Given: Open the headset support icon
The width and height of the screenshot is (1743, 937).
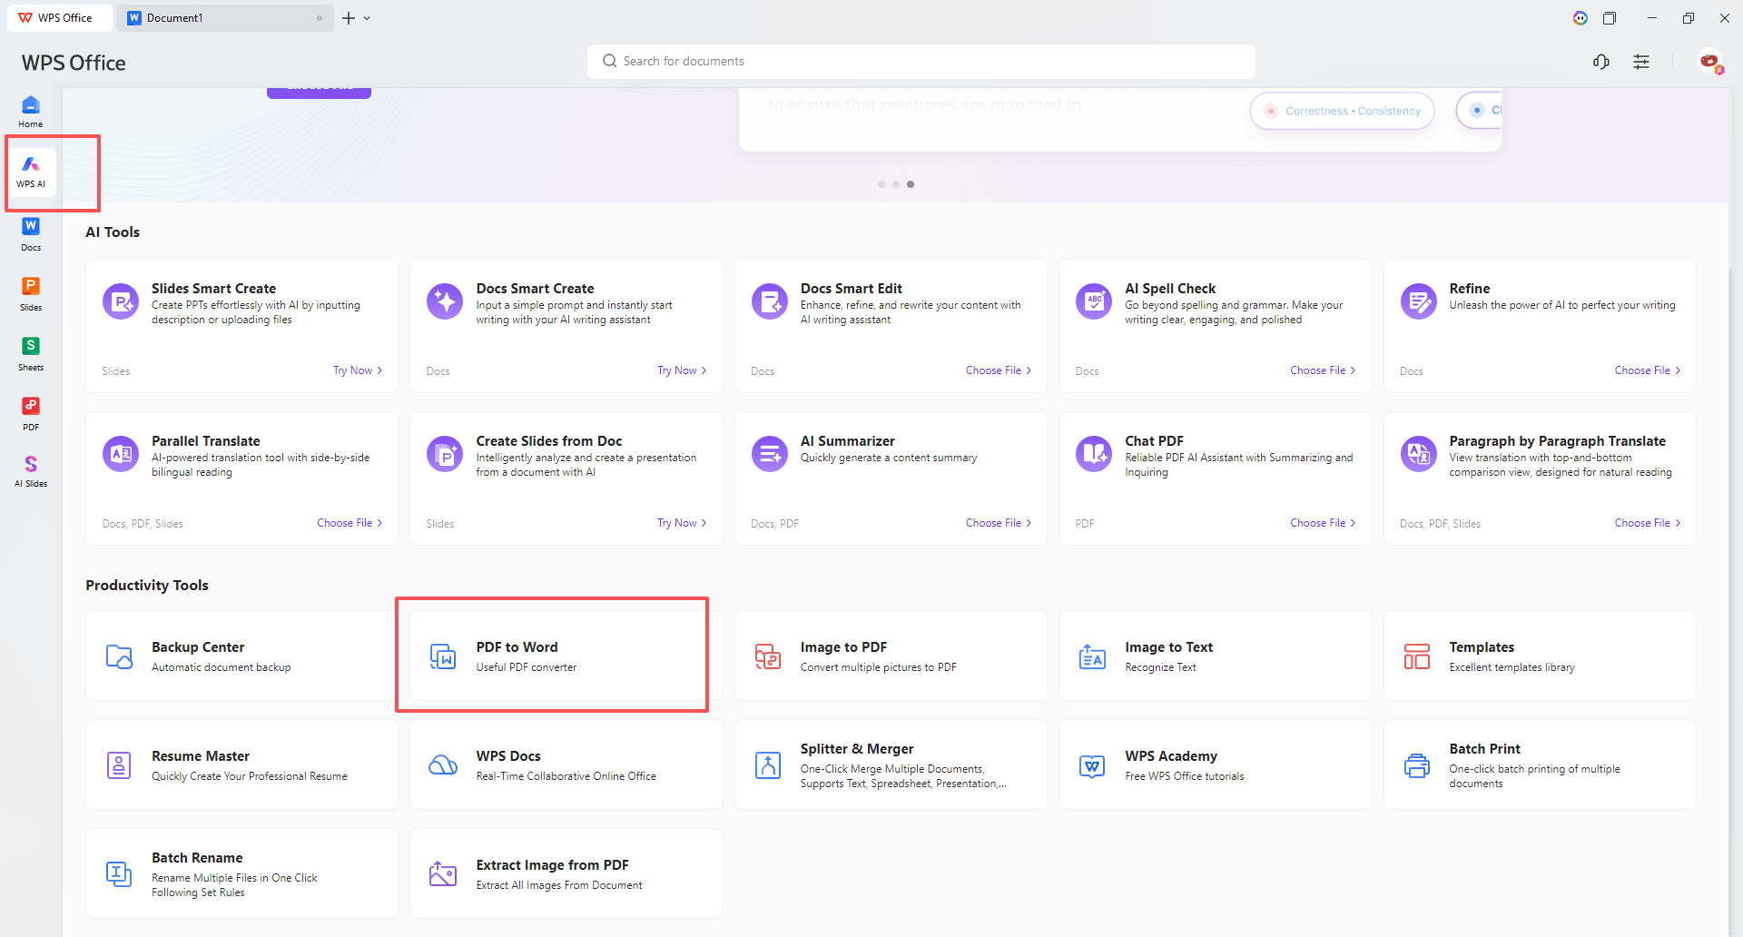Looking at the screenshot, I should 1601,62.
